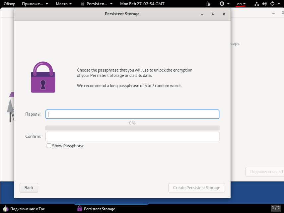
Task: Expand the Места places menu
Action: tap(64, 4)
